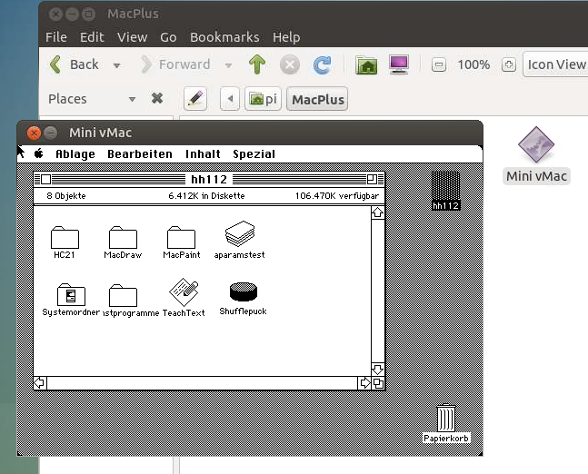Open the Back history dropdown arrow

(x=116, y=65)
